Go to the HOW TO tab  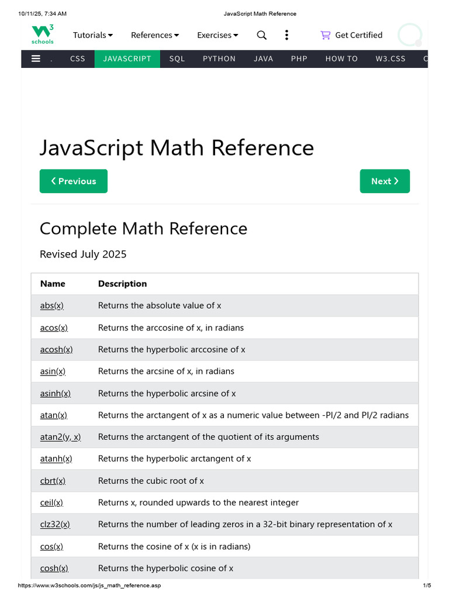click(341, 59)
